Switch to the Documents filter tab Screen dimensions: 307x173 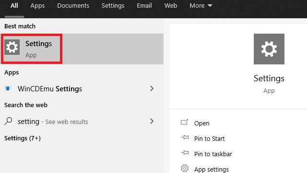73,5
